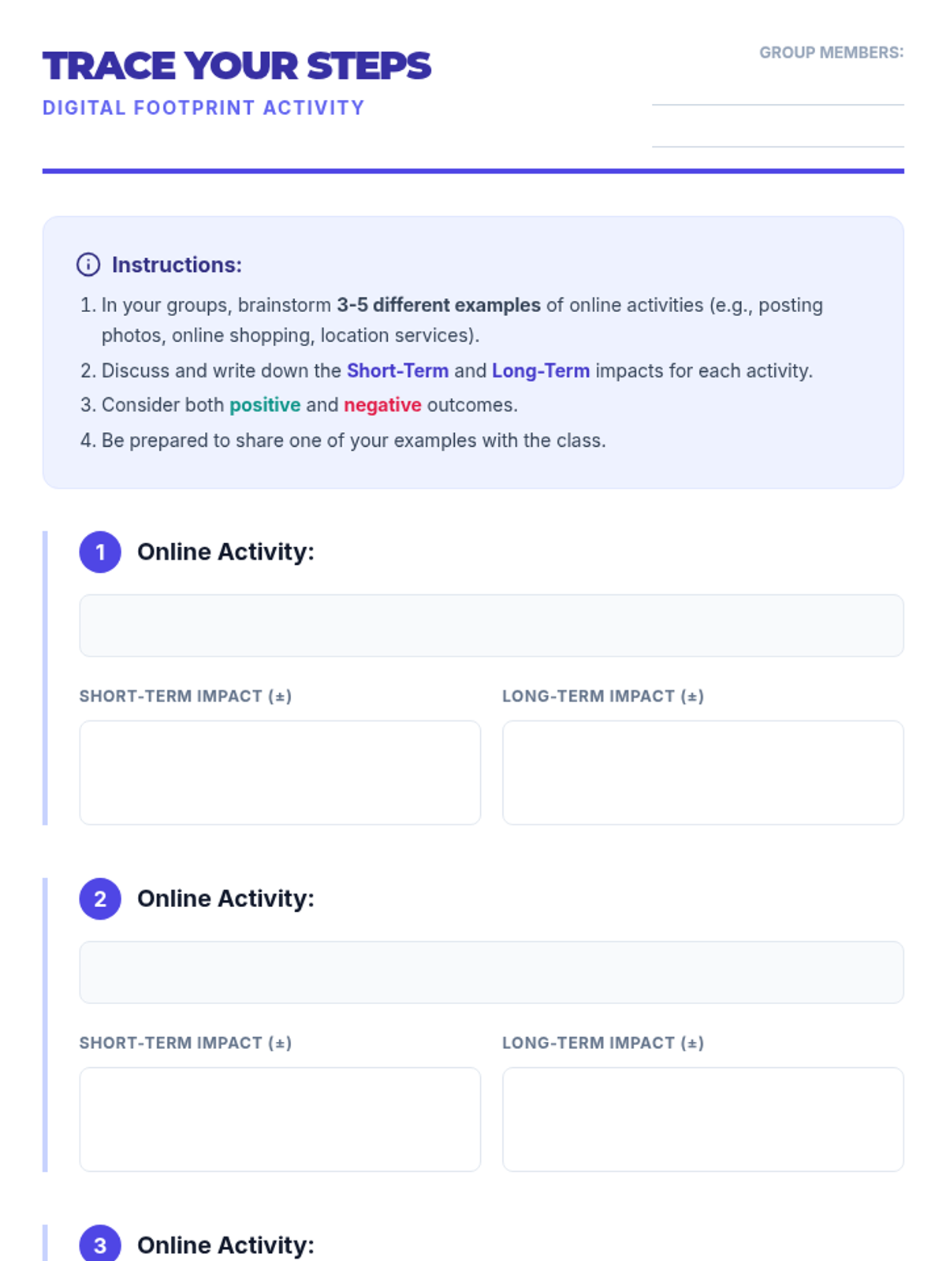Click activity 2 Short-Term Impact box

280,1119
